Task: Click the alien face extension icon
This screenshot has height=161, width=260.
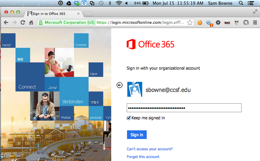Action: click(x=237, y=23)
